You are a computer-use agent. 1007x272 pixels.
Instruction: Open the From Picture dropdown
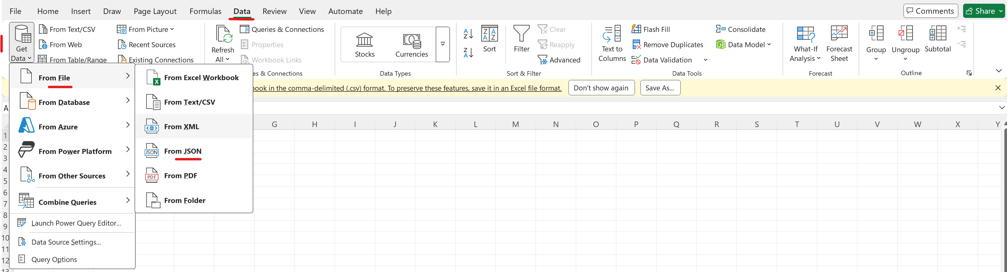[145, 29]
